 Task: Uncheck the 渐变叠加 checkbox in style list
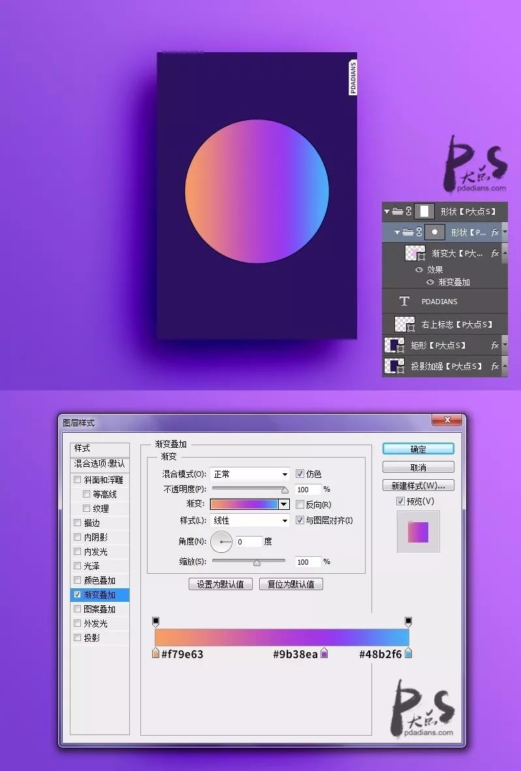[77, 595]
